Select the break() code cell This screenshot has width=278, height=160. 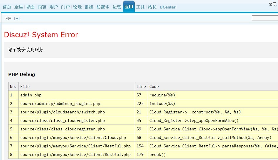point(213,154)
